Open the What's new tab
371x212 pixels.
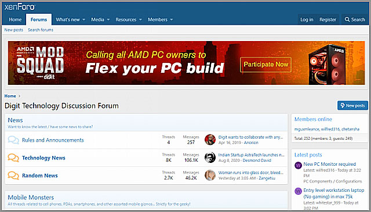[x=68, y=20]
